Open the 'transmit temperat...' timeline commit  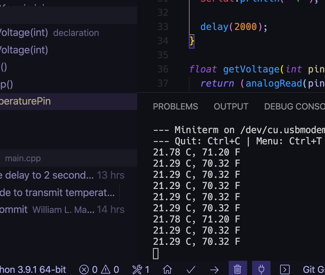(68, 192)
